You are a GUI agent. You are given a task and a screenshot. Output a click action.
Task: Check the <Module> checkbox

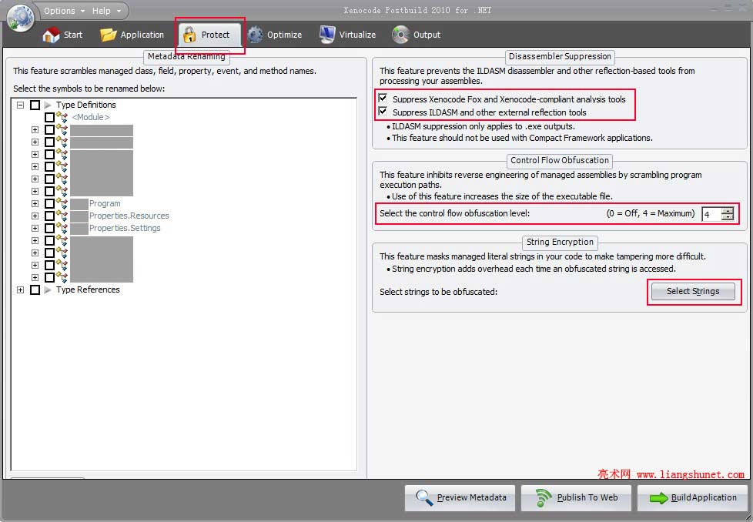(x=49, y=117)
